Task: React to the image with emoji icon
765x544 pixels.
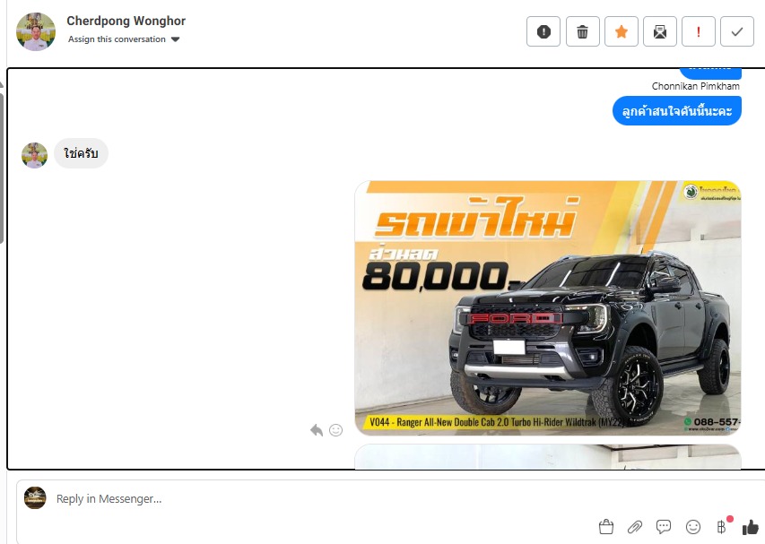Action: 335,430
